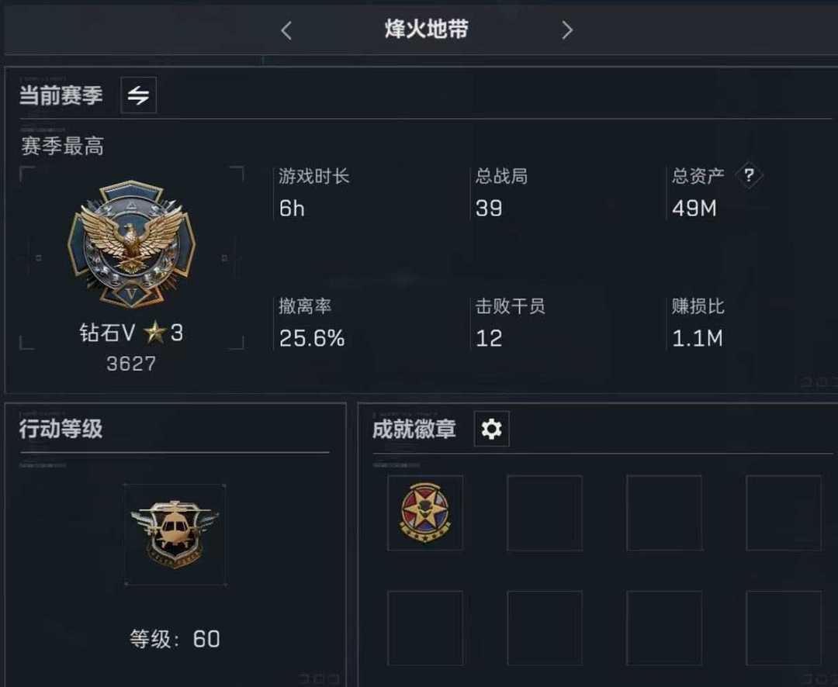Viewport: 838px width, 687px height.
Task: Click the rank score 3627
Action: tap(131, 364)
